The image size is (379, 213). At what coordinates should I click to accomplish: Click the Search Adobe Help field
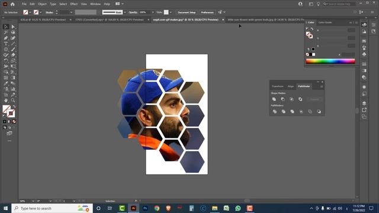coord(339,4)
